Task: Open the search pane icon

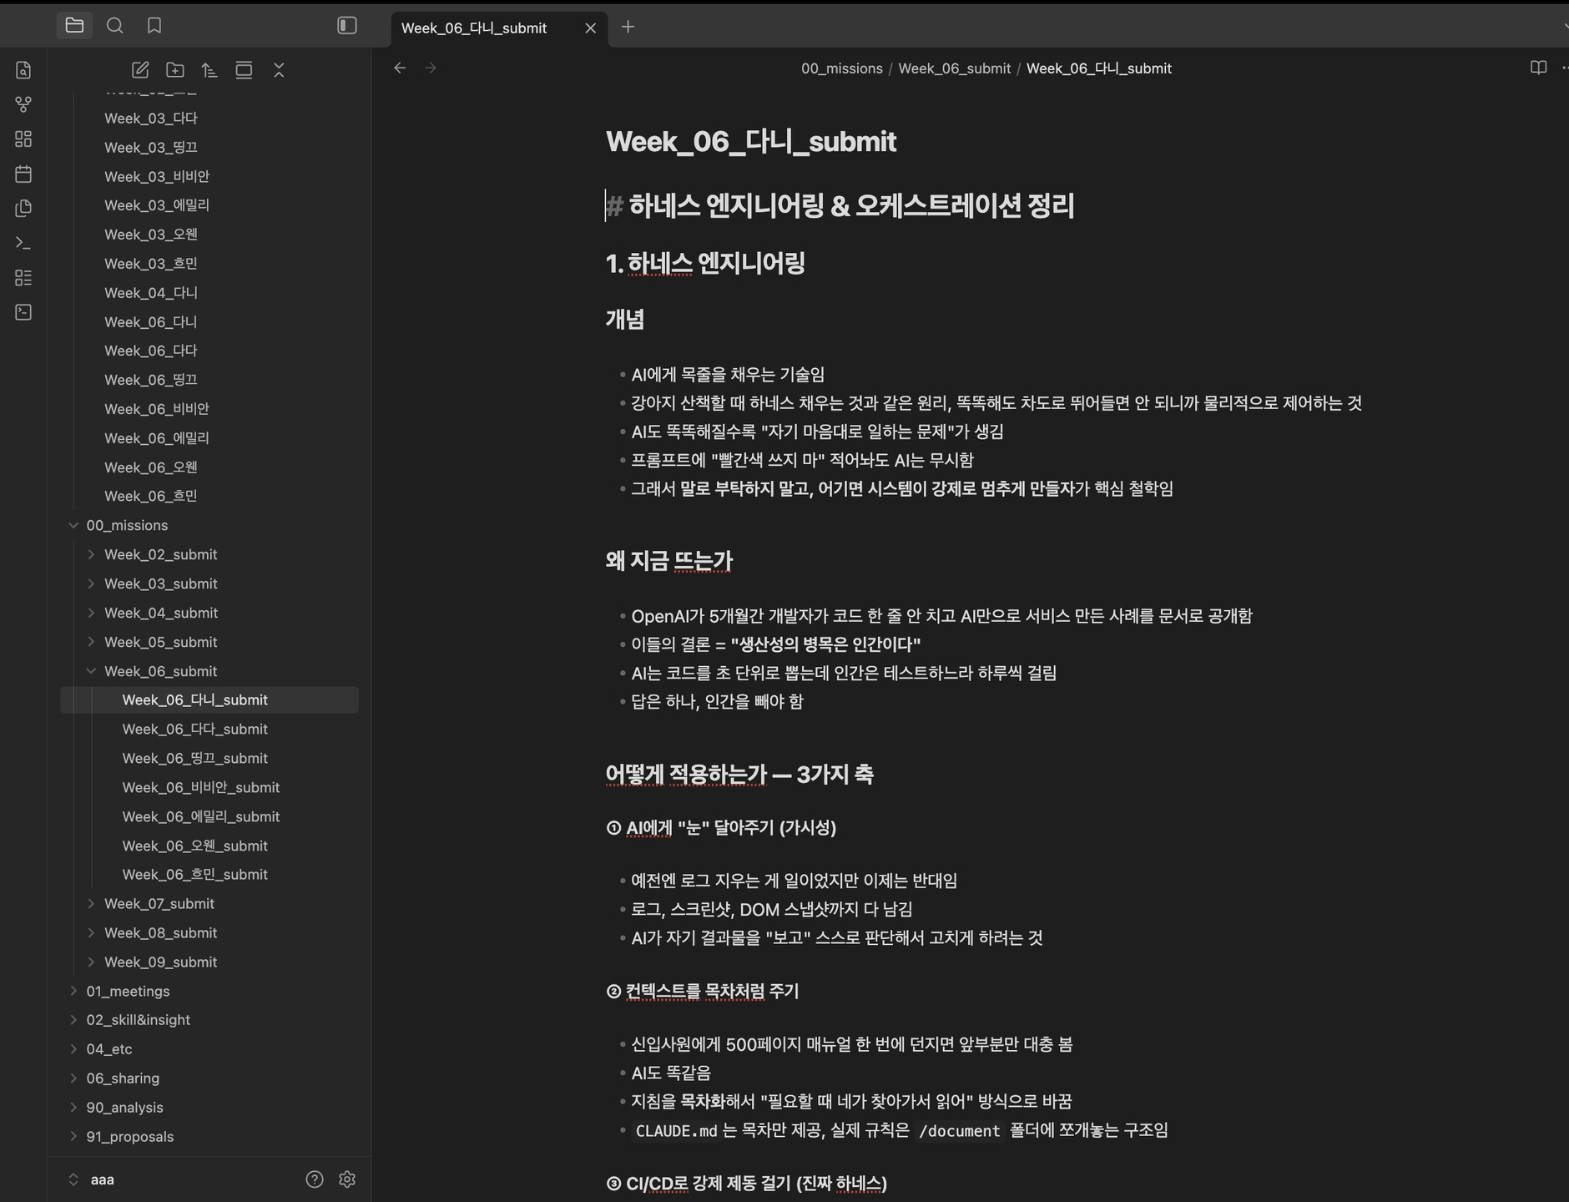Action: pyautogui.click(x=115, y=26)
